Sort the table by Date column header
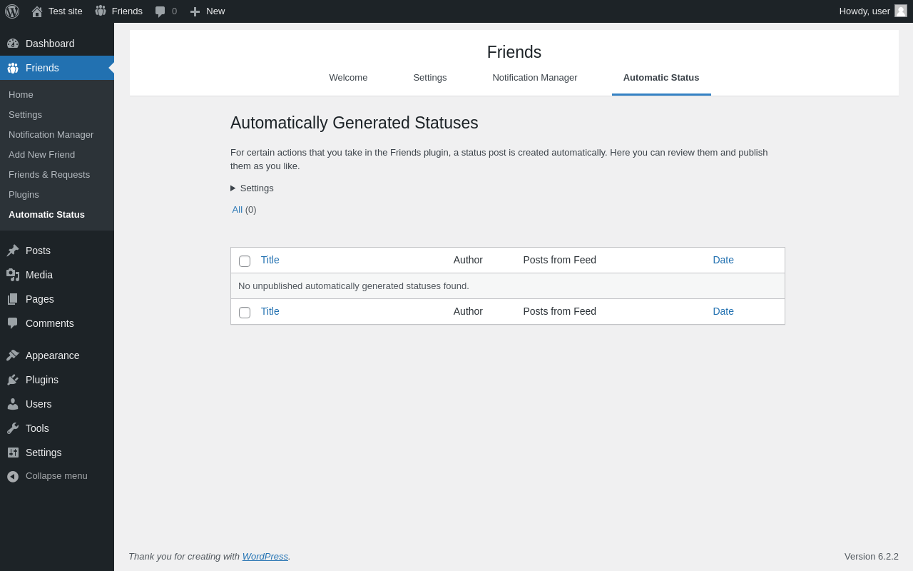 point(723,260)
